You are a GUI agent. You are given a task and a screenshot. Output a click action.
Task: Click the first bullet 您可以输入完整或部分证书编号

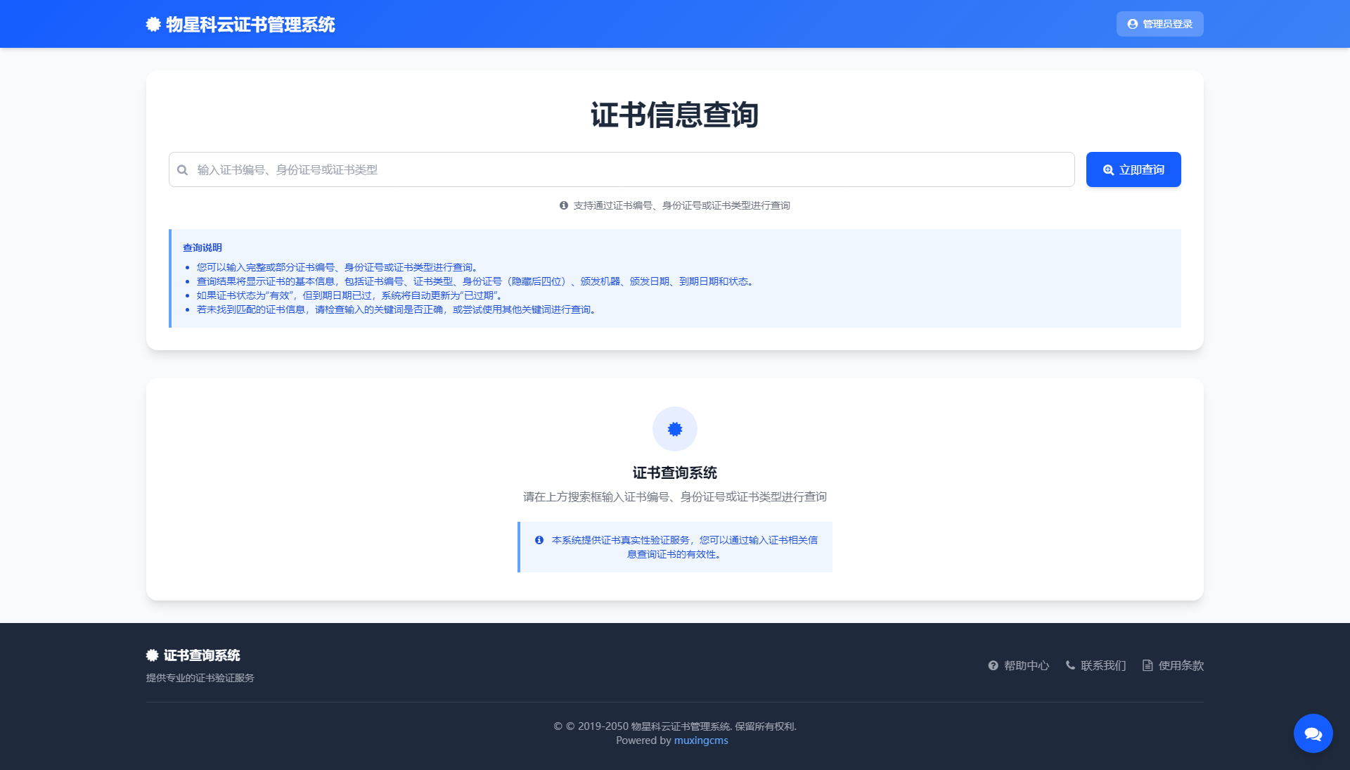click(339, 267)
